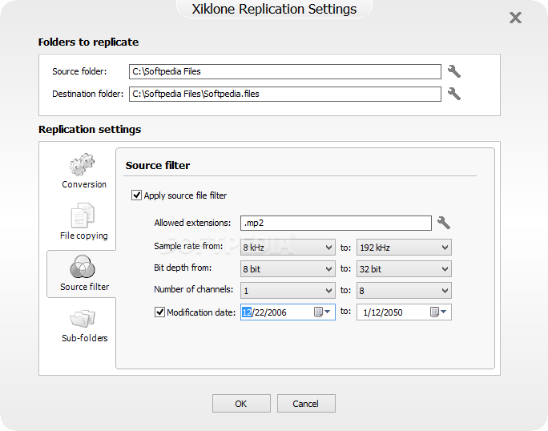
Task: Open extensions editor wrench icon
Action: click(x=444, y=223)
